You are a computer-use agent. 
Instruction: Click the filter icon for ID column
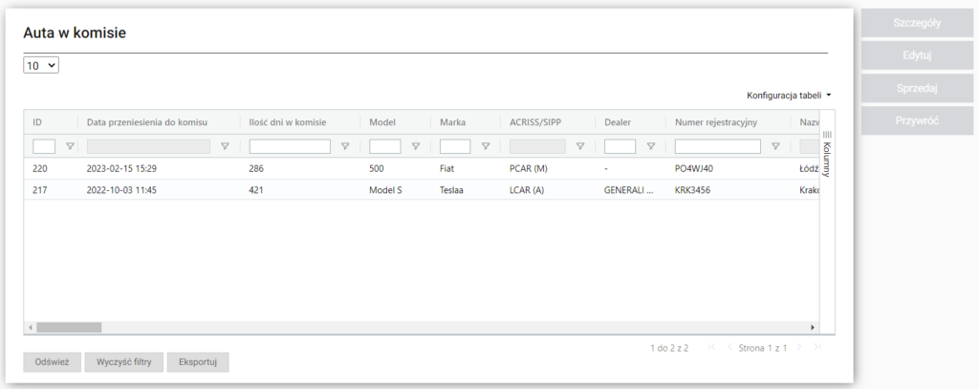(x=69, y=146)
